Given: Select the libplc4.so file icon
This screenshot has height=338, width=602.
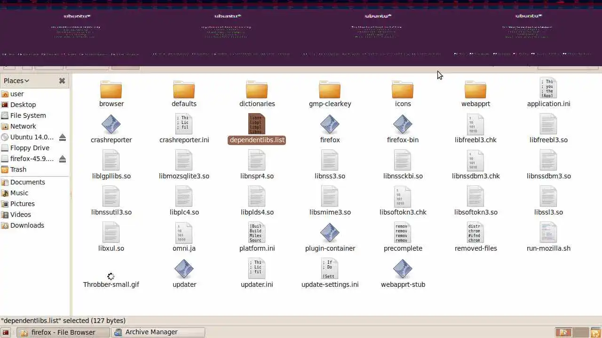Looking at the screenshot, I should [184, 197].
